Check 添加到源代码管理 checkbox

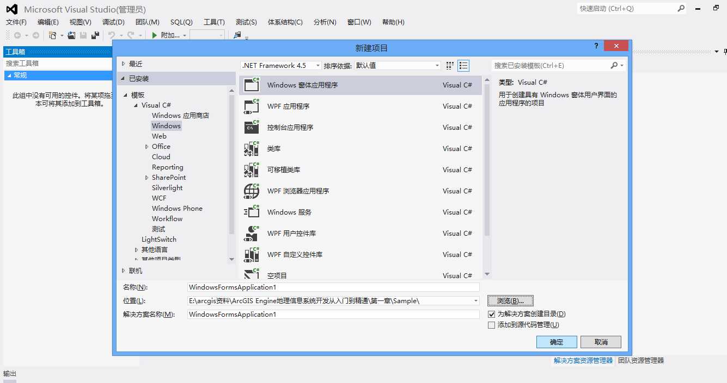click(492, 325)
